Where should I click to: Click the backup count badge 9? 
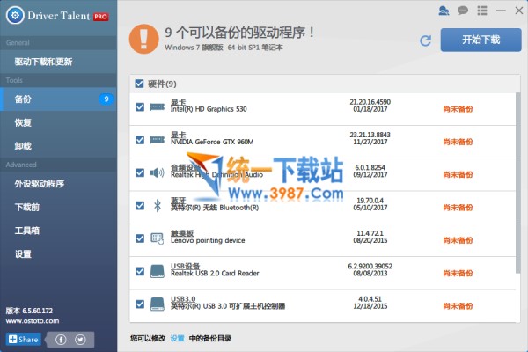[x=106, y=99]
